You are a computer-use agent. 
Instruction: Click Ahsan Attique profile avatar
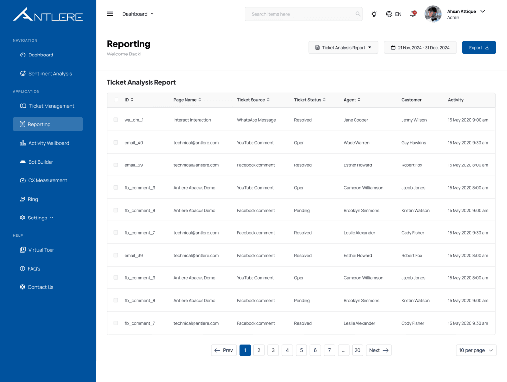pyautogui.click(x=433, y=14)
